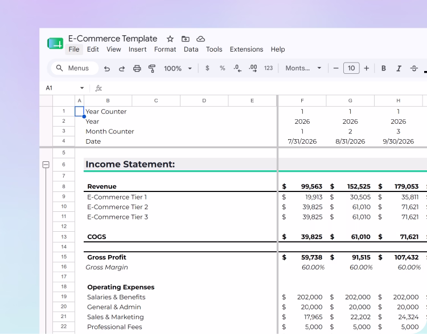Click the Undo arrow icon

(x=107, y=69)
